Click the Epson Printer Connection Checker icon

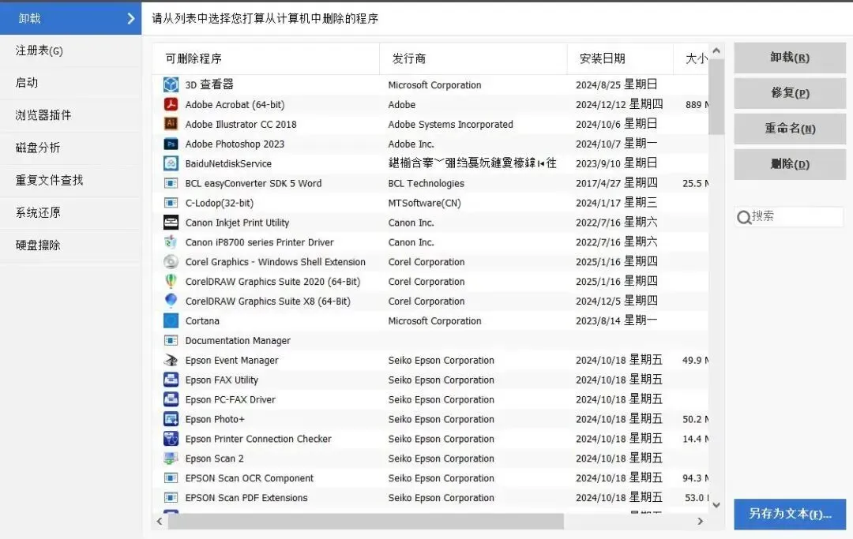(171, 439)
